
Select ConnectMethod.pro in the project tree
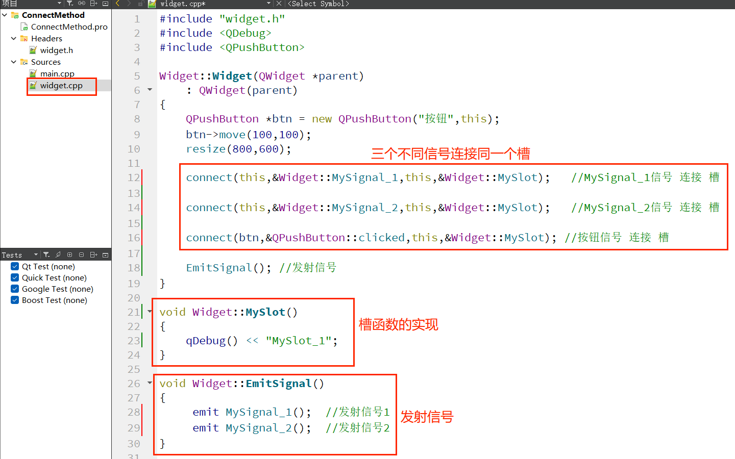coord(69,27)
